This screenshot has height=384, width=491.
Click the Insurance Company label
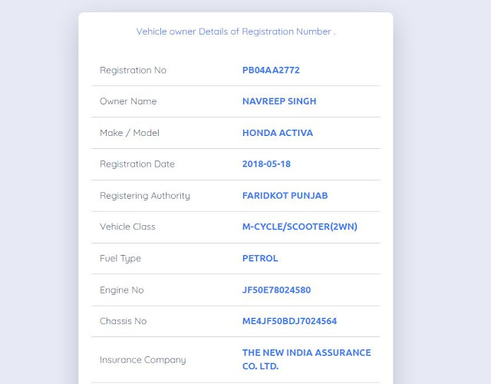coord(143,359)
